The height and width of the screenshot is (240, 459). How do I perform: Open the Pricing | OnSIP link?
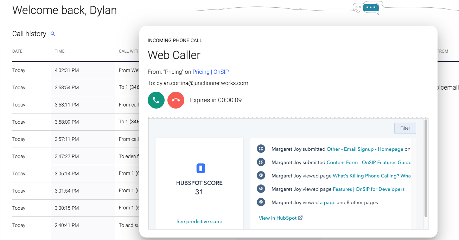point(211,72)
